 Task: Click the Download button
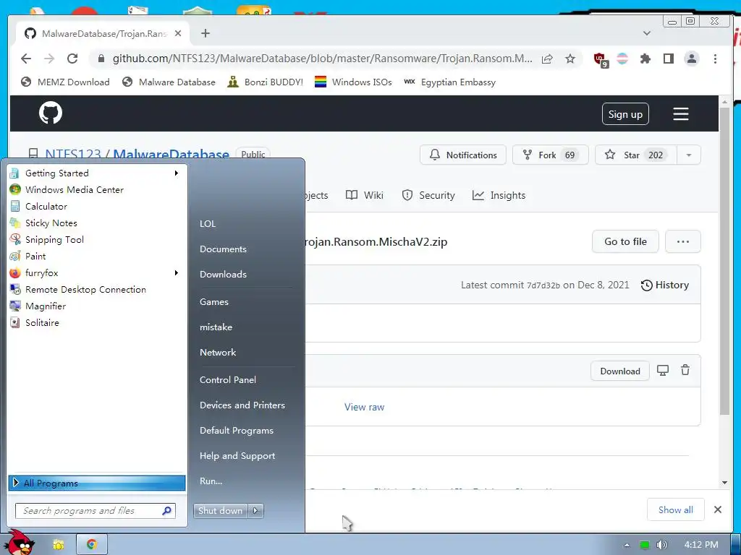pos(620,371)
